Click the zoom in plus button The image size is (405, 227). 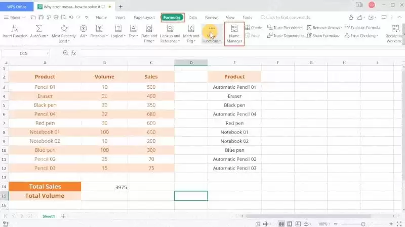pos(391,224)
